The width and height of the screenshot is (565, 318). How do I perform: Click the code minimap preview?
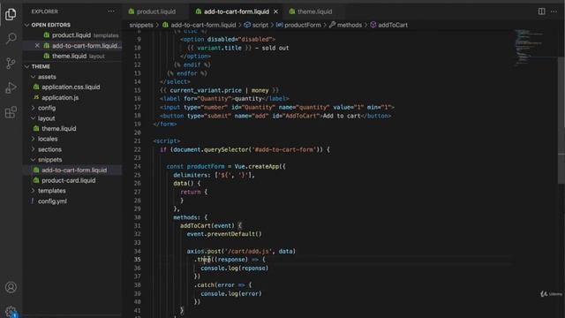(x=528, y=47)
